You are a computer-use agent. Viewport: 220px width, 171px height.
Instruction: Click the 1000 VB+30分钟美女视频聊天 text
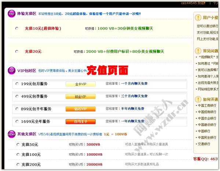tap(125, 28)
